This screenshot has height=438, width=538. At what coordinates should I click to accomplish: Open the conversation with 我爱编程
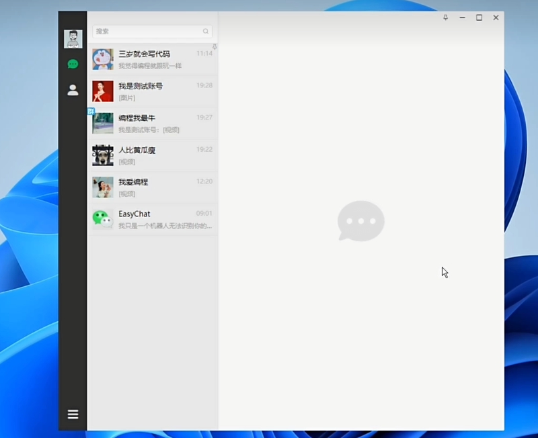[x=155, y=187]
